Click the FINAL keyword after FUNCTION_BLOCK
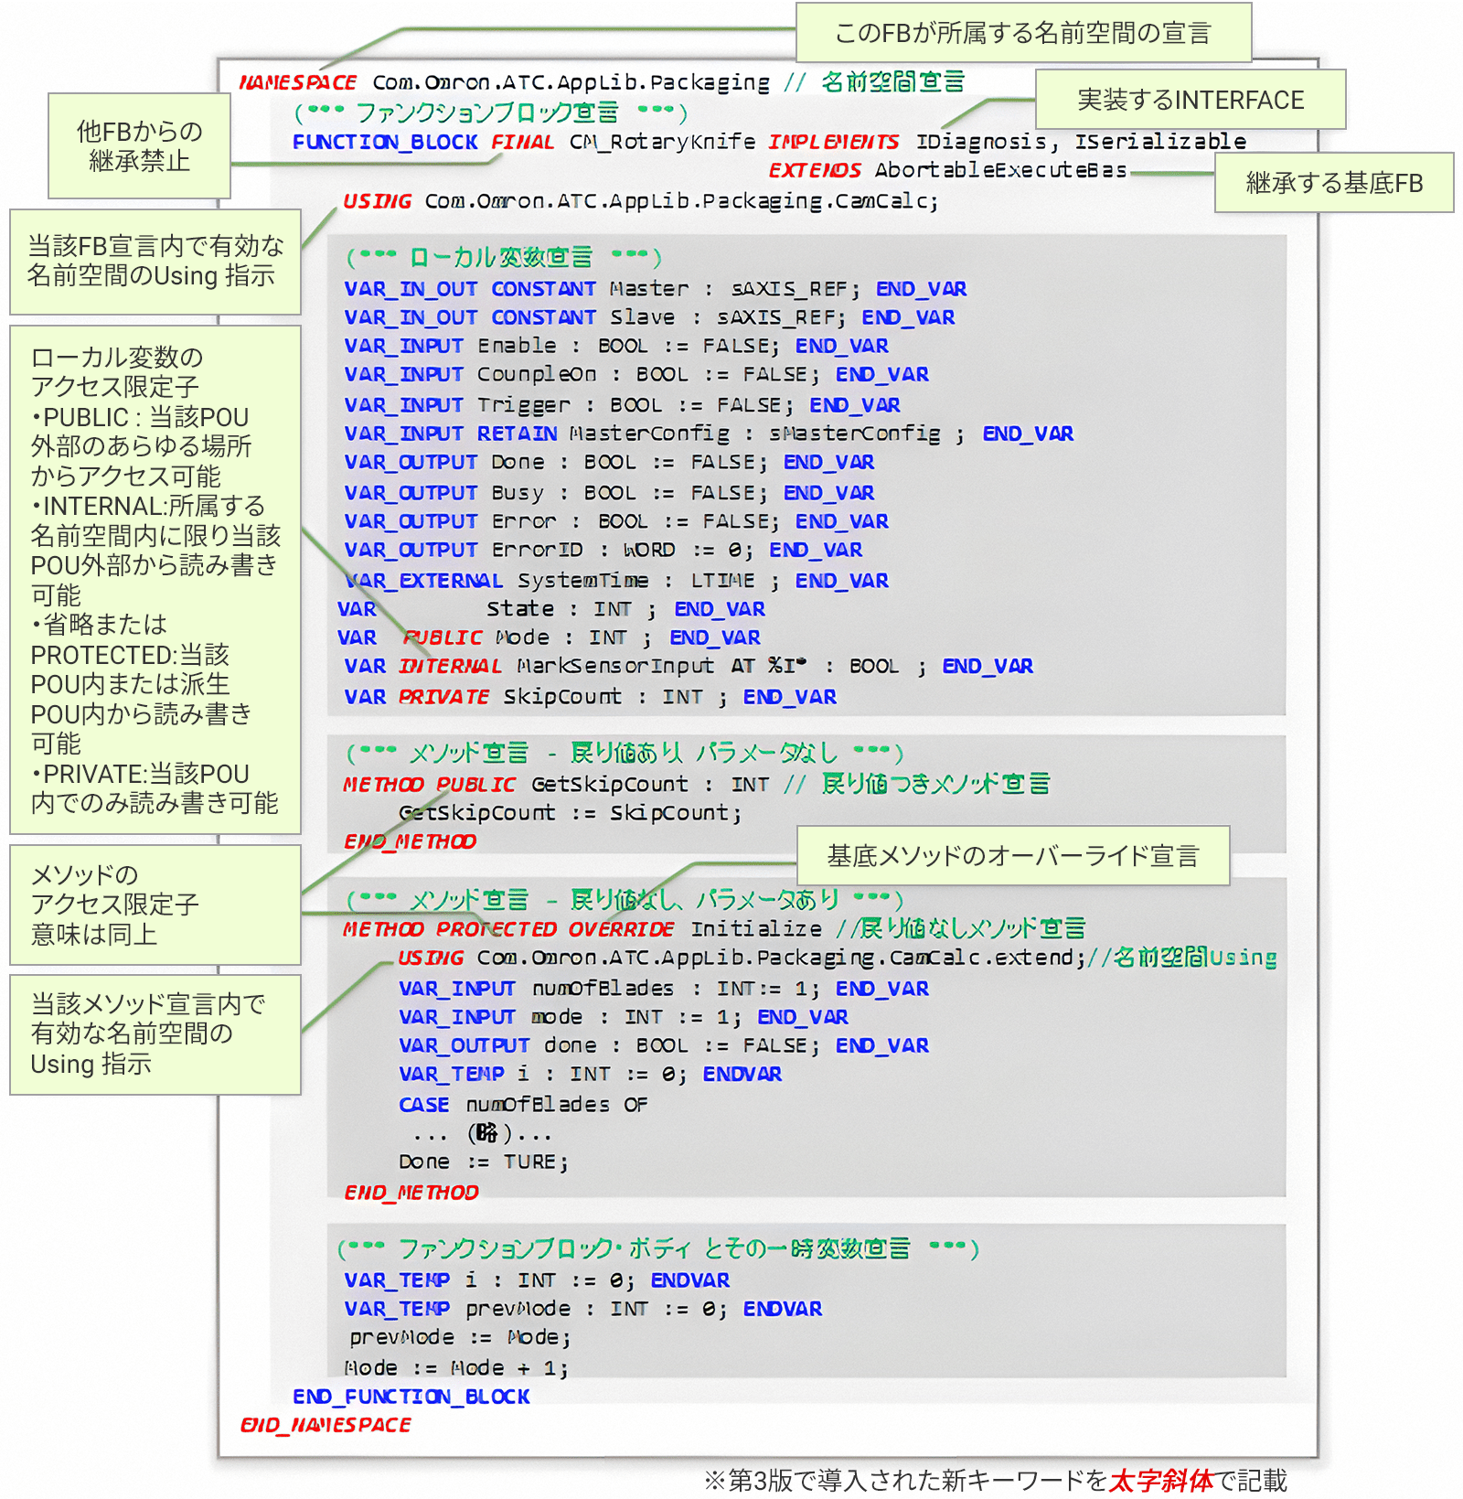Viewport: 1463px width, 1499px height. (522, 142)
